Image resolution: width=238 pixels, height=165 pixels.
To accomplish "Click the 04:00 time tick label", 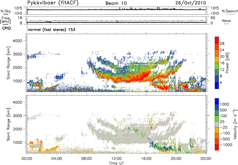I will tap(57, 159).
